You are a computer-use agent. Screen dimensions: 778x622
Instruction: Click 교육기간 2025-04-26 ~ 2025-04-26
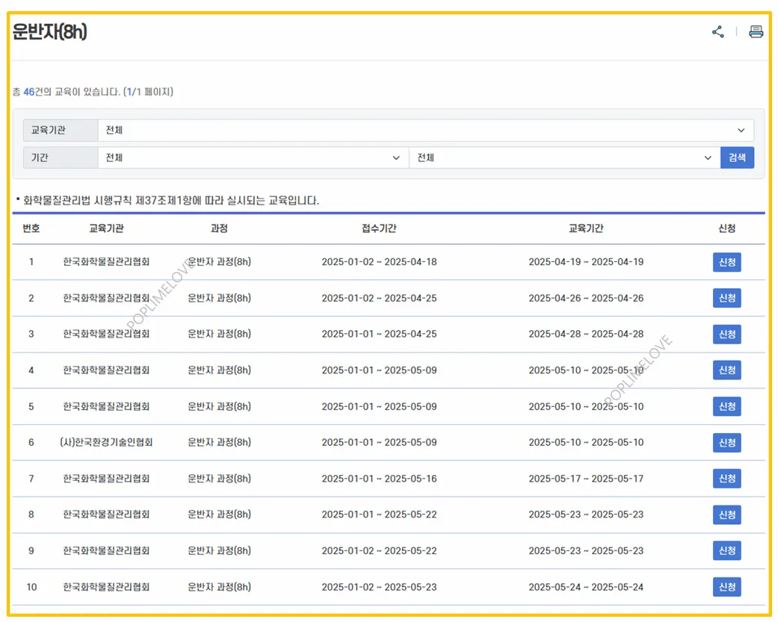(x=586, y=299)
